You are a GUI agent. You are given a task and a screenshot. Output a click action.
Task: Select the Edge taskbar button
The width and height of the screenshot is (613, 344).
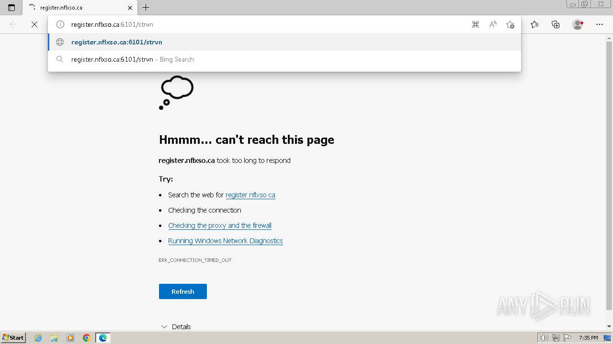click(103, 338)
